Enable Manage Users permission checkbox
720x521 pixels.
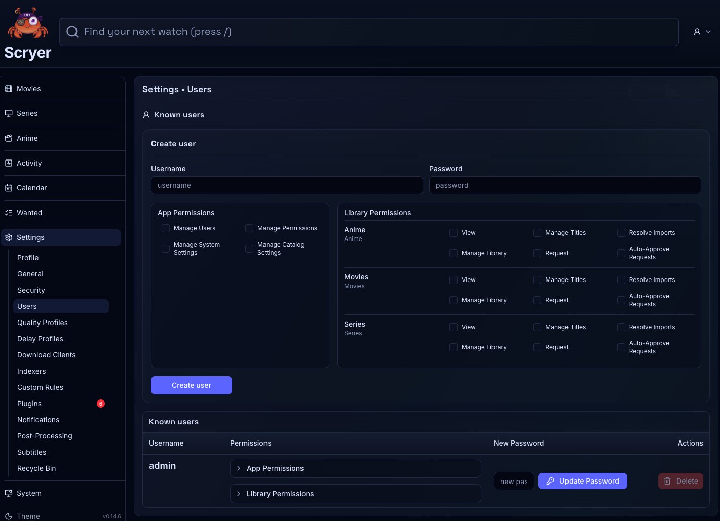(166, 228)
